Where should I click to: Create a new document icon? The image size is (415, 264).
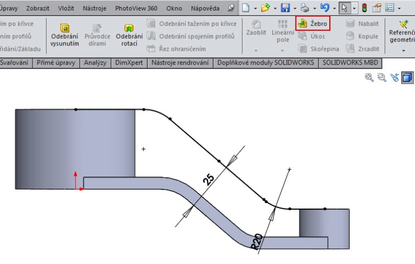point(246,8)
